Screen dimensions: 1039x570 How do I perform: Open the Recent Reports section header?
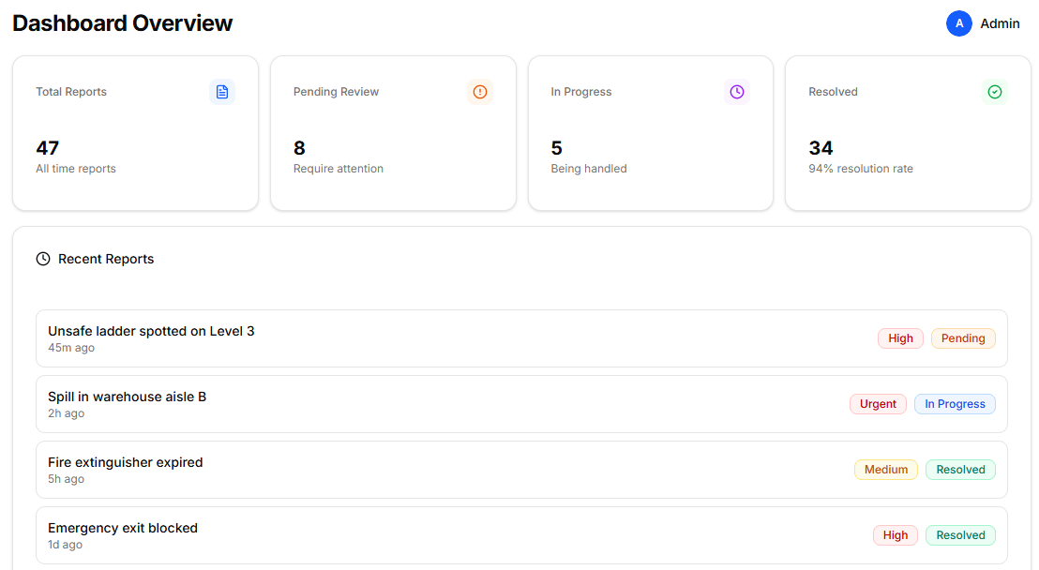click(x=105, y=259)
